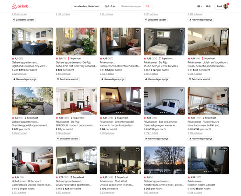Viewport: 241px width, 196px height.
Task: Favorite the Boho-Chic Flat listing with the heart
Action: (94, 31)
